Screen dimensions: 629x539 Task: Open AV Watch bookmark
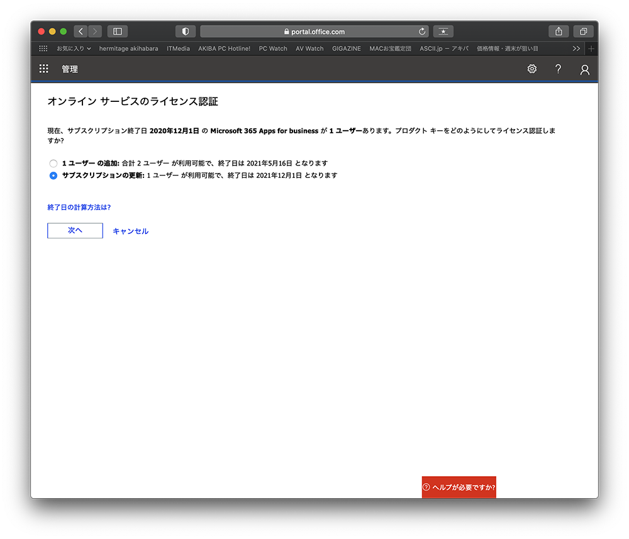(x=309, y=48)
